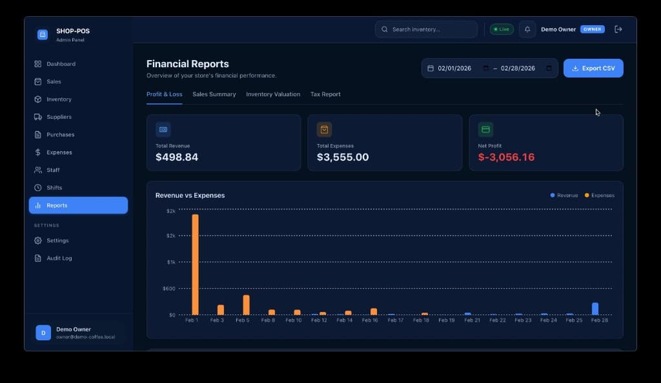Click the Suppliers truck icon

click(x=38, y=117)
